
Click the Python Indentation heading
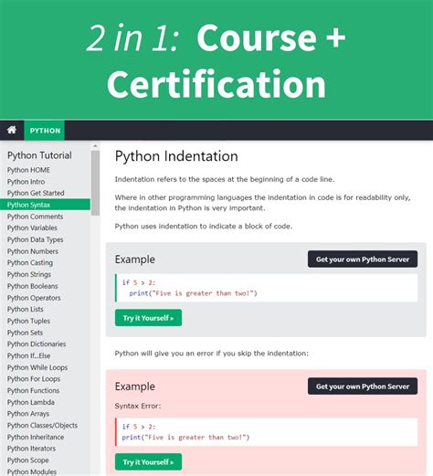coord(176,156)
